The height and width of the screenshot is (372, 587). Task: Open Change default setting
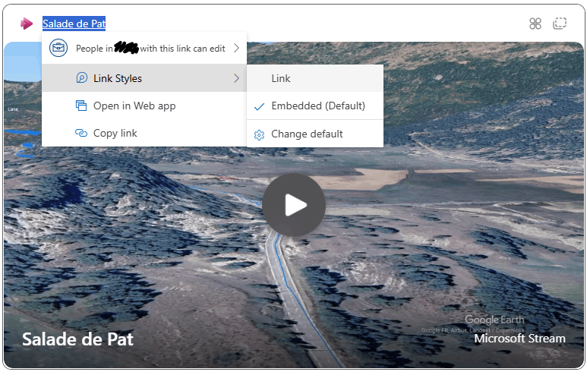click(315, 134)
